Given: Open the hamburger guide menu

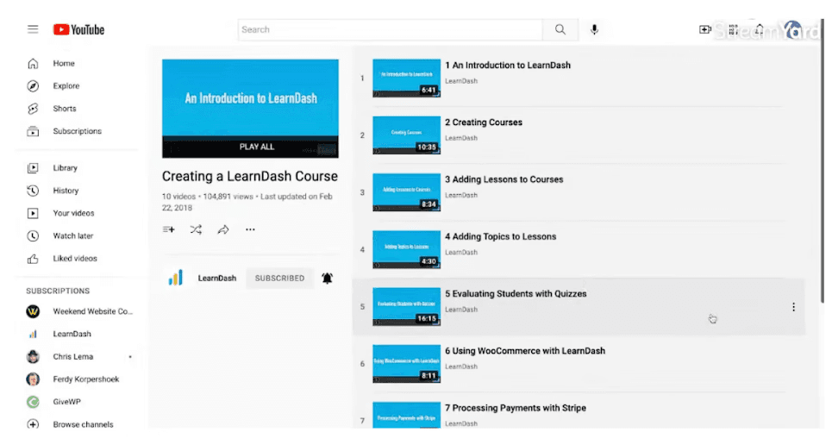Looking at the screenshot, I should point(33,29).
